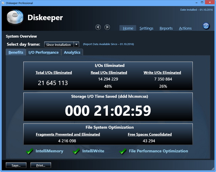Viewport: 216px width, 172px height.
Task: Click the File Performance Optimization checkmark icon
Action: tap(123, 151)
